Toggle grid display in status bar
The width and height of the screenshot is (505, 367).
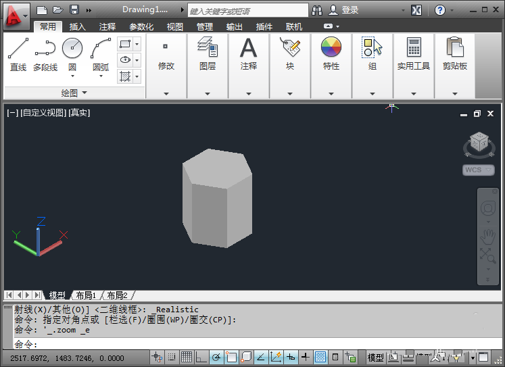[185, 358]
